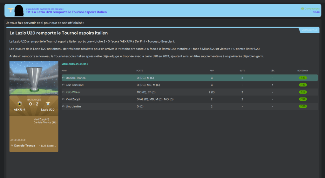Open Kaio Wilker's player profile
This screenshot has height=178, width=325.
point(73,92)
